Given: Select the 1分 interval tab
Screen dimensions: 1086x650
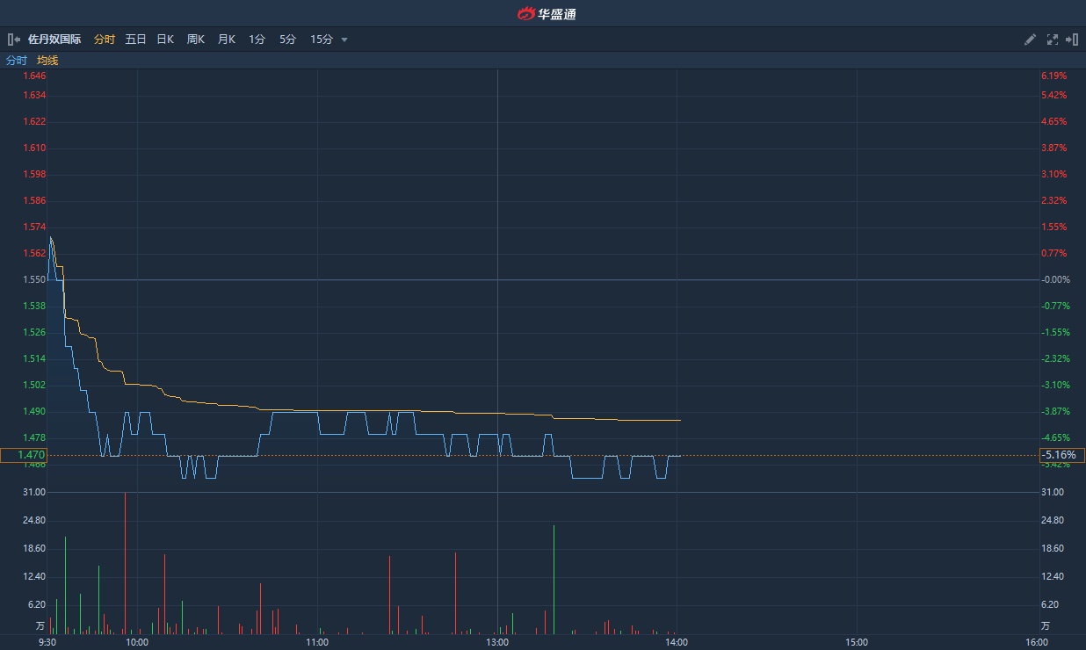Looking at the screenshot, I should [x=257, y=40].
